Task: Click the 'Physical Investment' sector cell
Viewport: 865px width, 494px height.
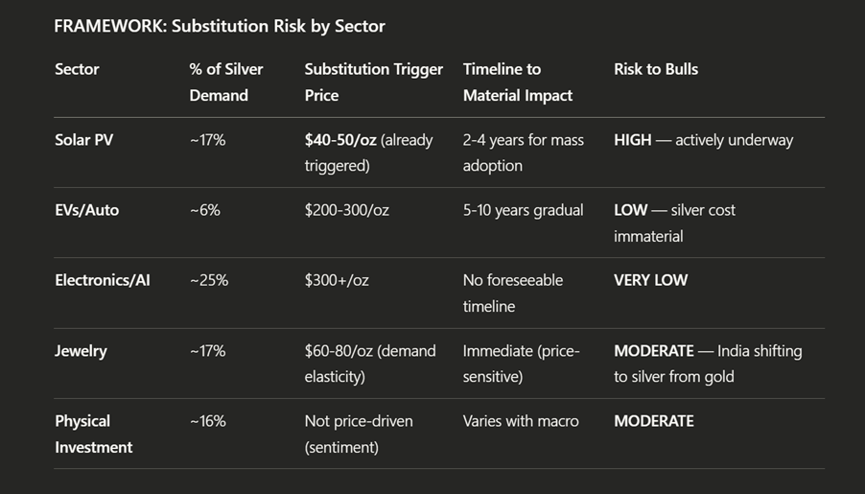Action: 94,434
